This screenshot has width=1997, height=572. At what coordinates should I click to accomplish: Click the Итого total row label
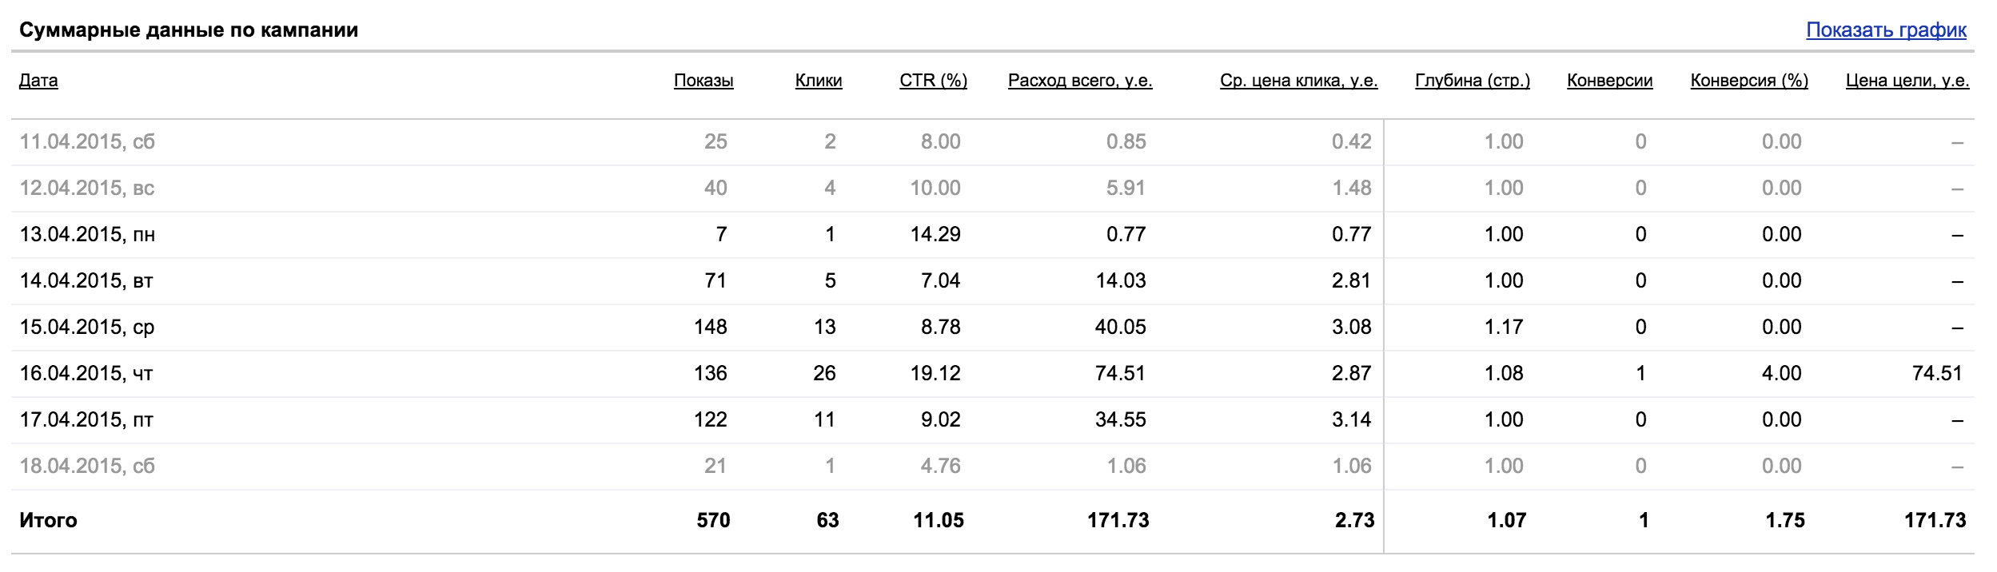tap(48, 520)
